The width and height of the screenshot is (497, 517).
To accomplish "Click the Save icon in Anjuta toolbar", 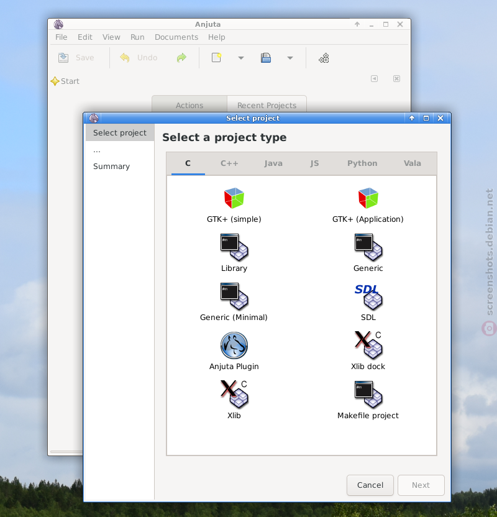I will tap(63, 58).
